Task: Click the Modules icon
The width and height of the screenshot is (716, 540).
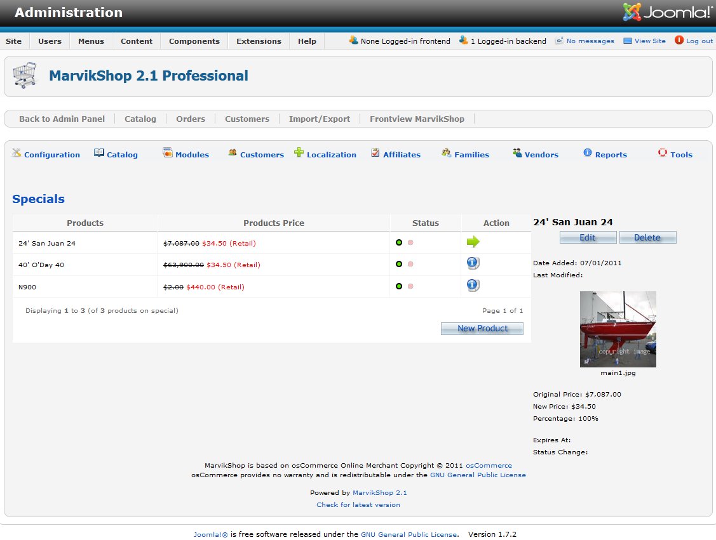Action: (x=168, y=153)
